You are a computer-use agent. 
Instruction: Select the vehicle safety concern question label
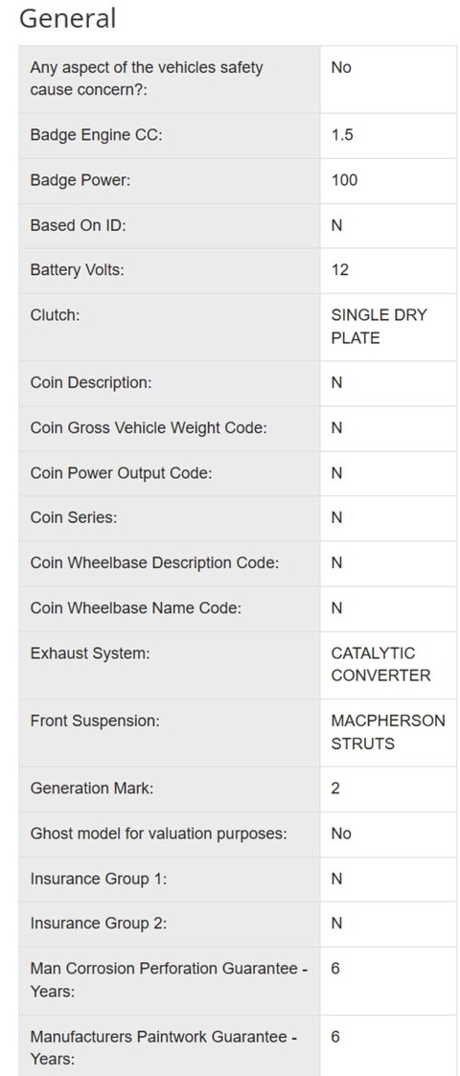147,79
